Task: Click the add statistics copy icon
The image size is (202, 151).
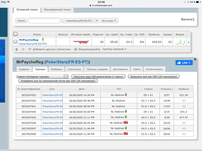Action: click(30, 49)
